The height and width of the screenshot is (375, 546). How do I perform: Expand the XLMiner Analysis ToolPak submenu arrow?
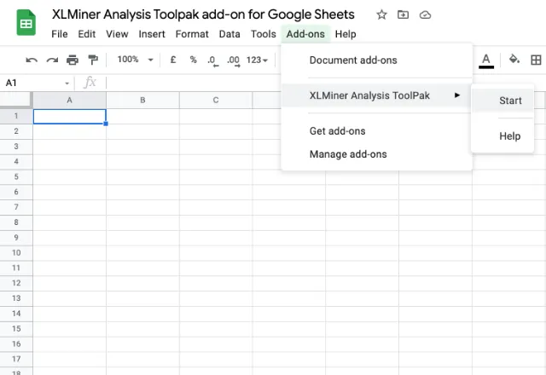tap(457, 95)
